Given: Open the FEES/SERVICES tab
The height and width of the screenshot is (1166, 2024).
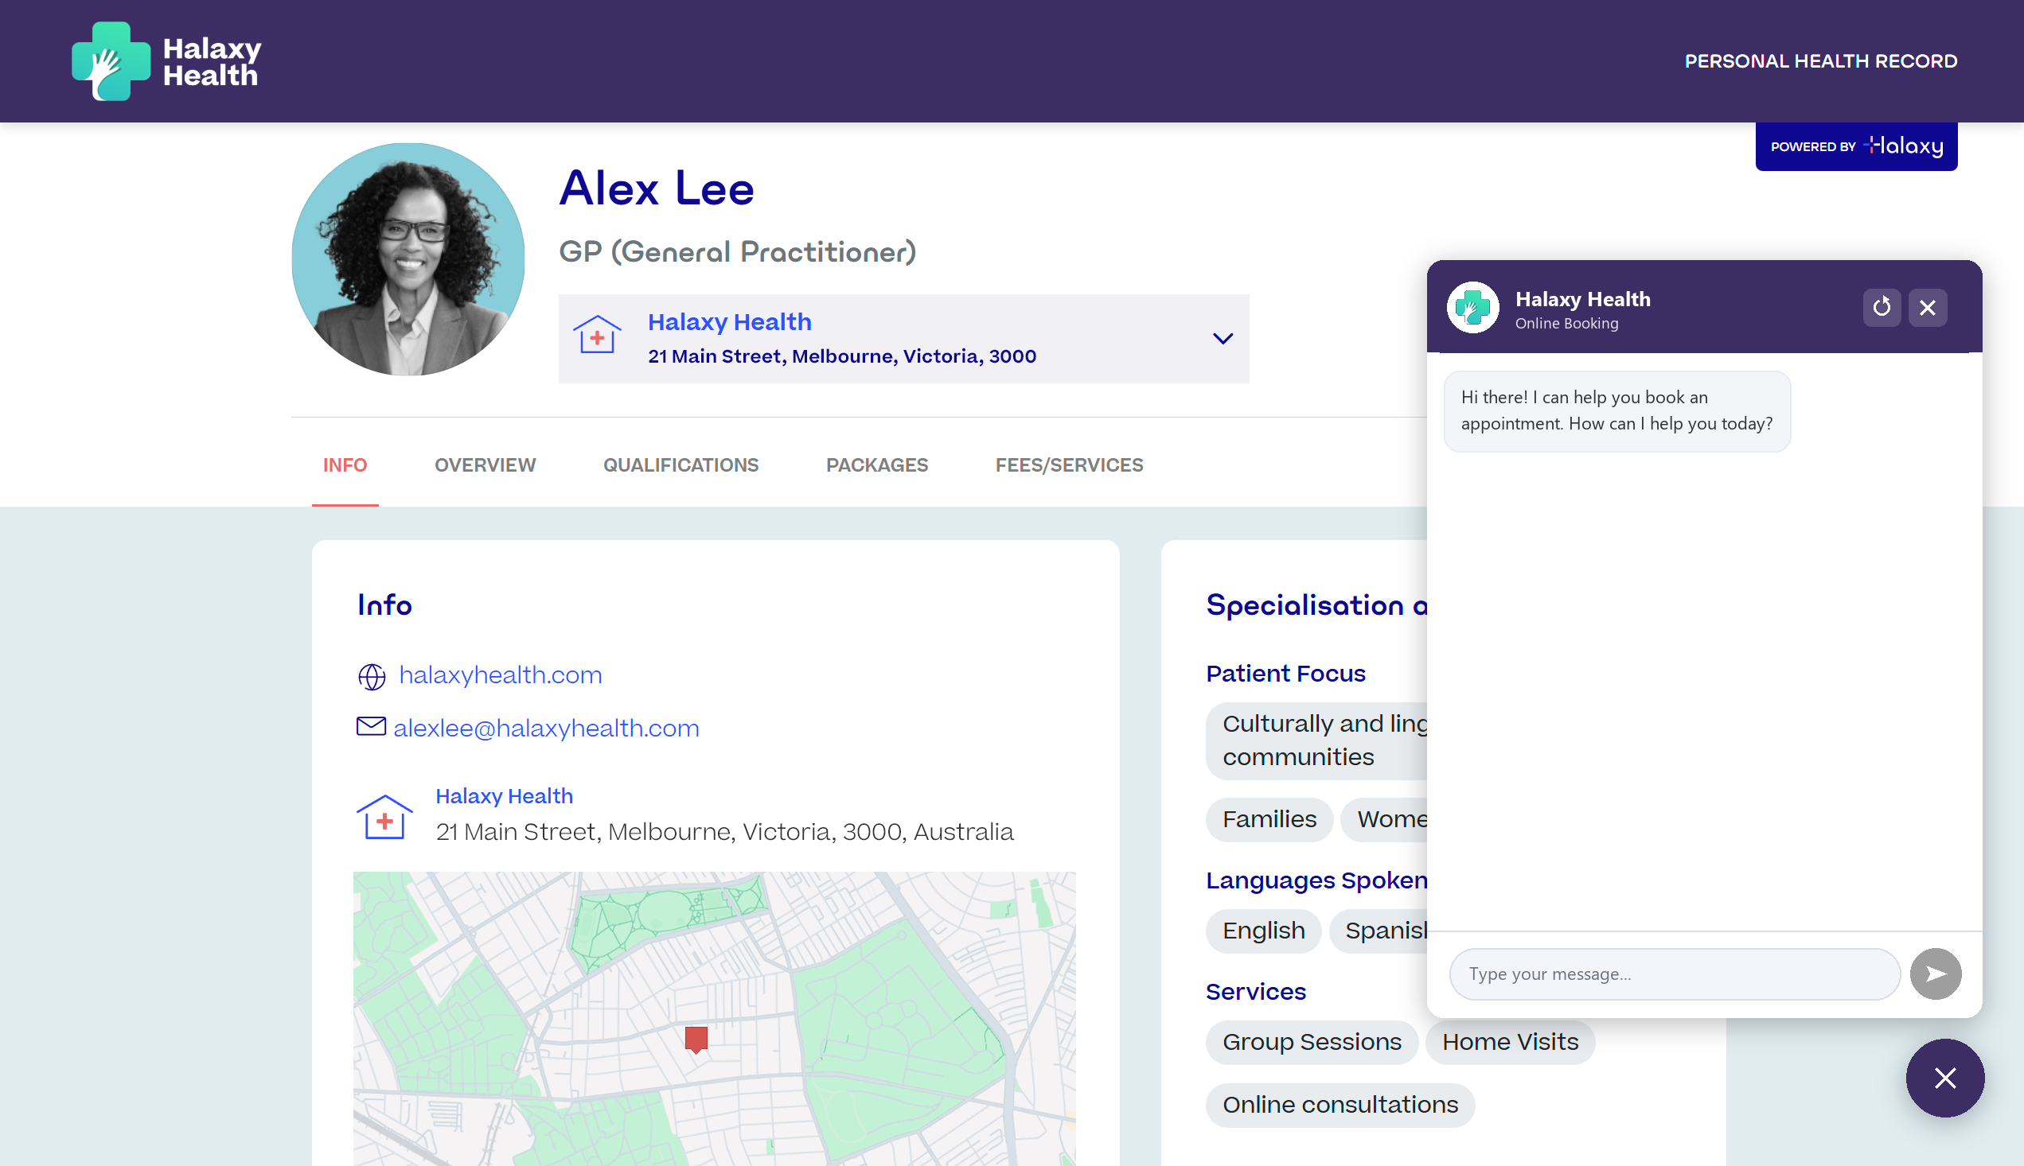Looking at the screenshot, I should pos(1069,465).
